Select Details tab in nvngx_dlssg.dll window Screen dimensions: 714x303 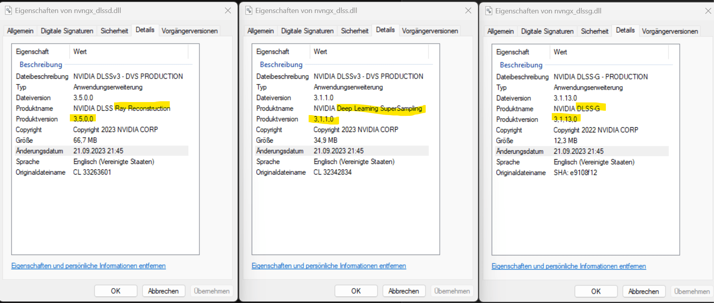click(625, 30)
